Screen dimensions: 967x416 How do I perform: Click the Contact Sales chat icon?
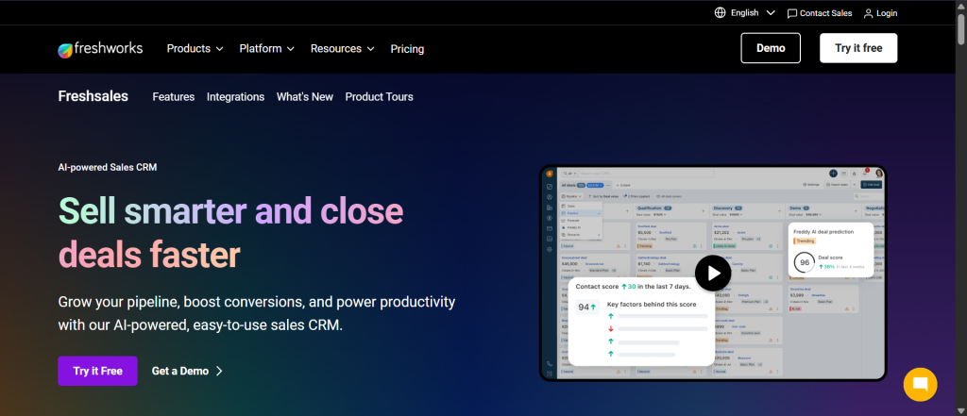click(x=791, y=13)
